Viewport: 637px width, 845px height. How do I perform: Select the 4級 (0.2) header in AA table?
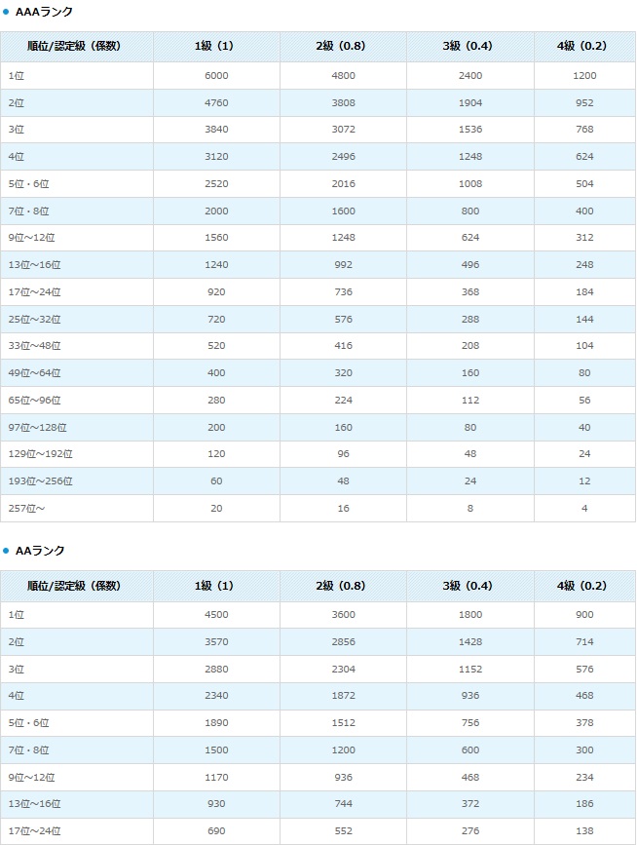(x=582, y=586)
